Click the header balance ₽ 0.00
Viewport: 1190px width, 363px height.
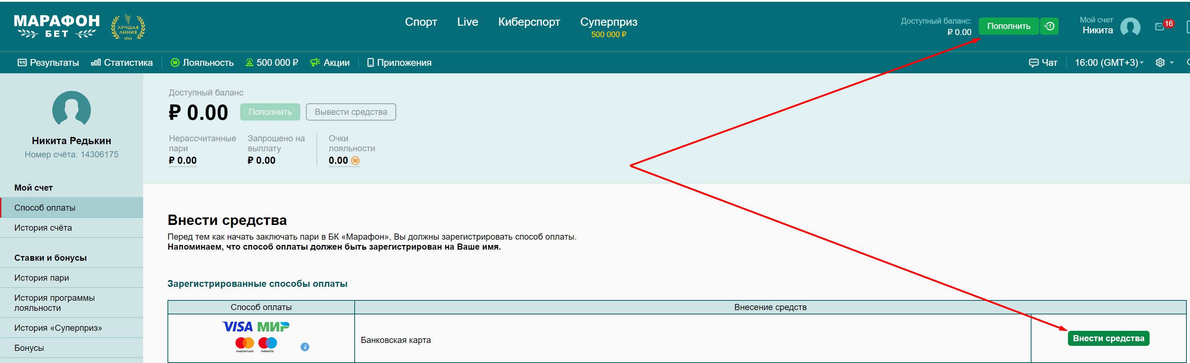(959, 32)
